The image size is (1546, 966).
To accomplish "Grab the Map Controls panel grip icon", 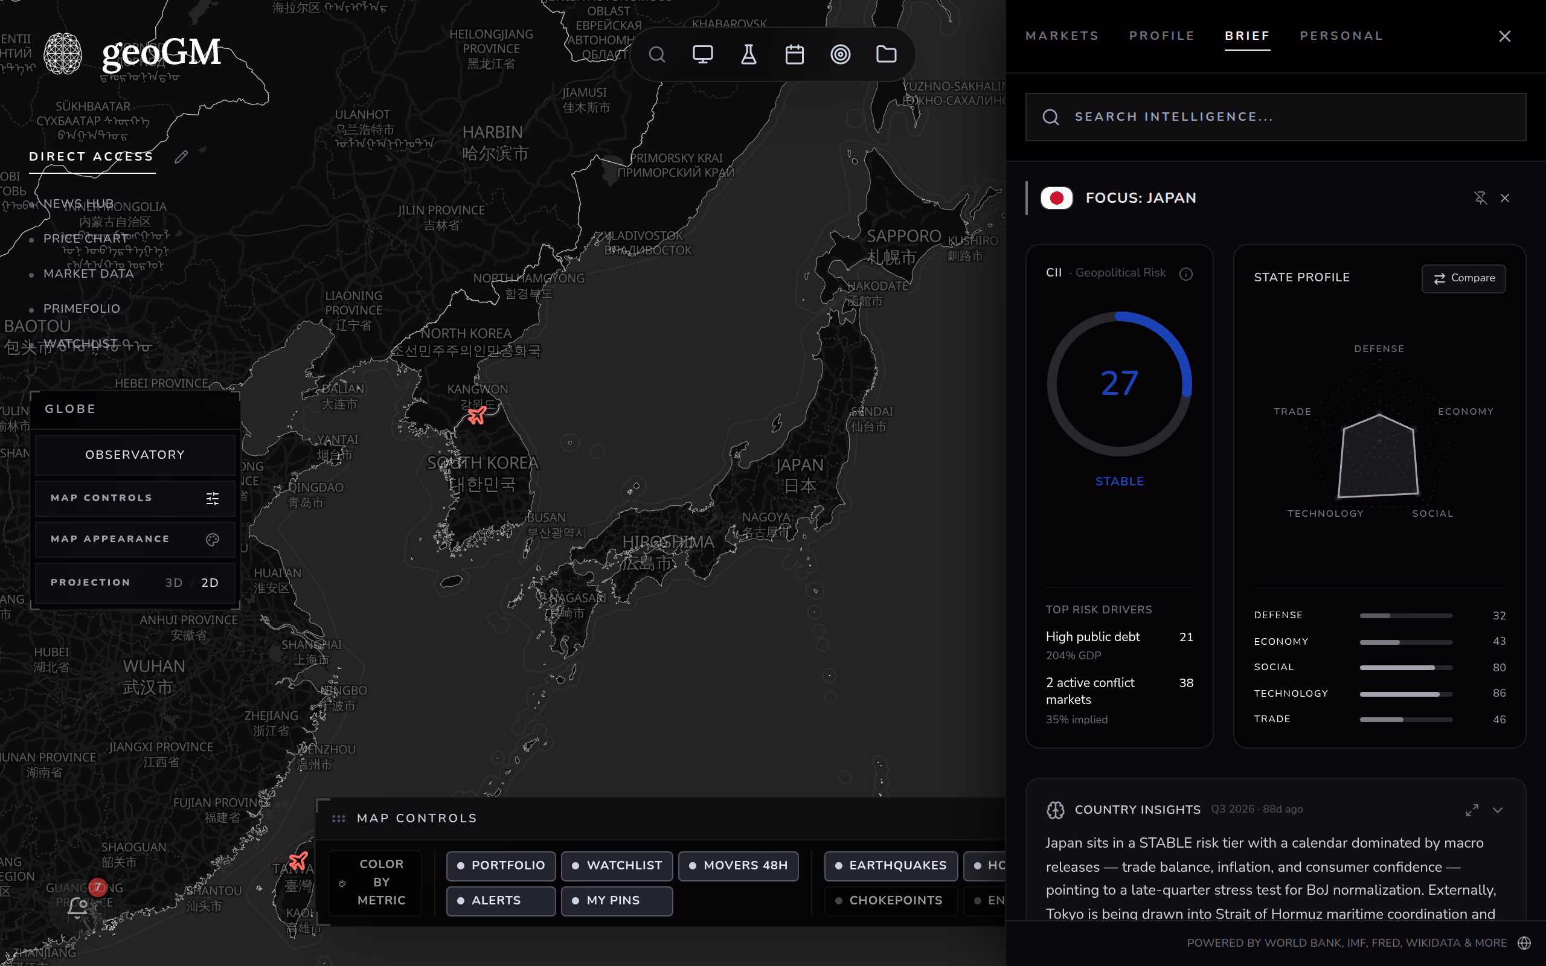I will point(339,819).
